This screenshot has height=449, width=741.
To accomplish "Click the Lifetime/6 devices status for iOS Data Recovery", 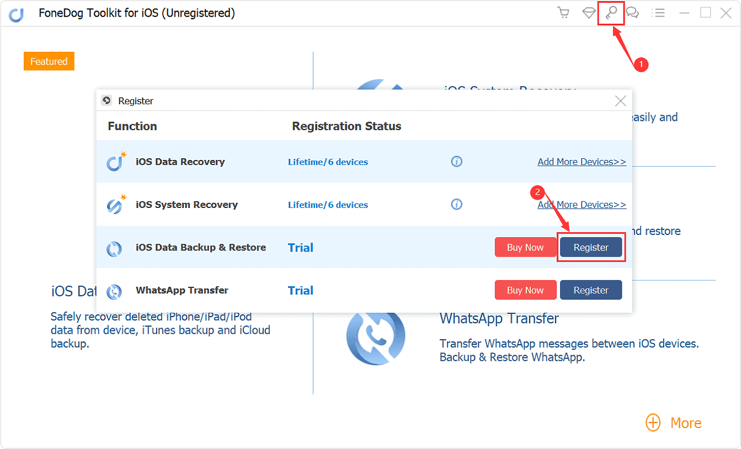I will click(x=328, y=162).
